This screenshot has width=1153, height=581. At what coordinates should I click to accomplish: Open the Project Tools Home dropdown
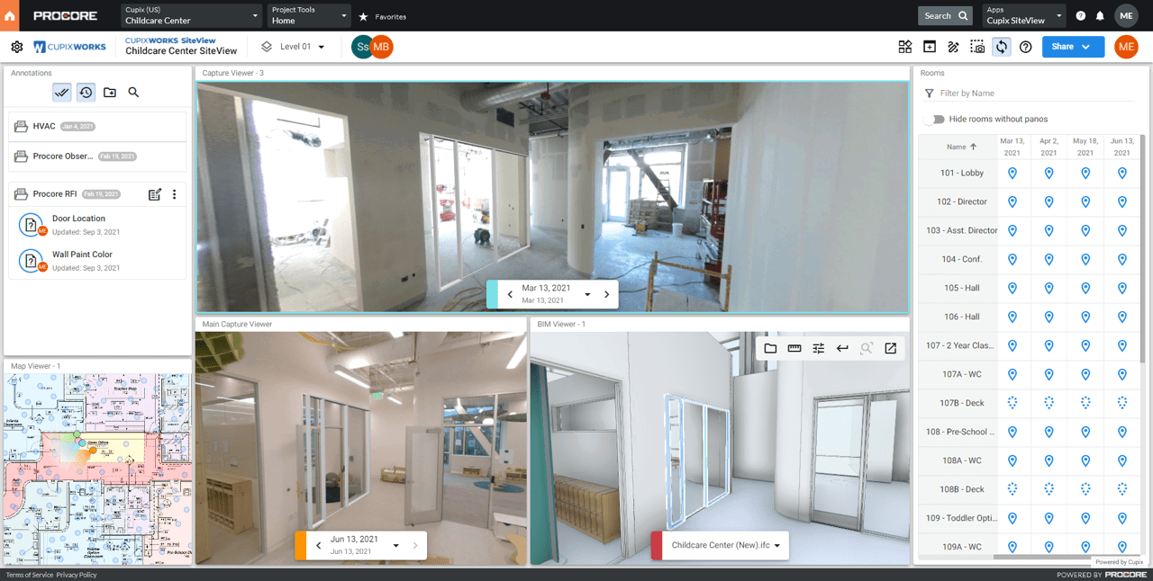(309, 15)
